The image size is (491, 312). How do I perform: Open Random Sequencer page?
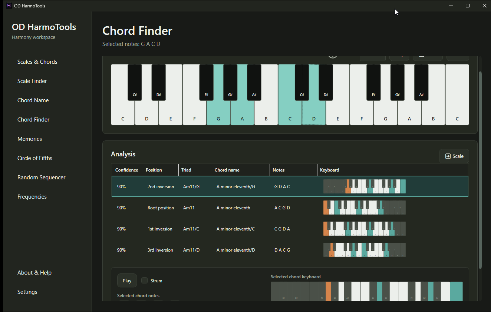pos(42,177)
